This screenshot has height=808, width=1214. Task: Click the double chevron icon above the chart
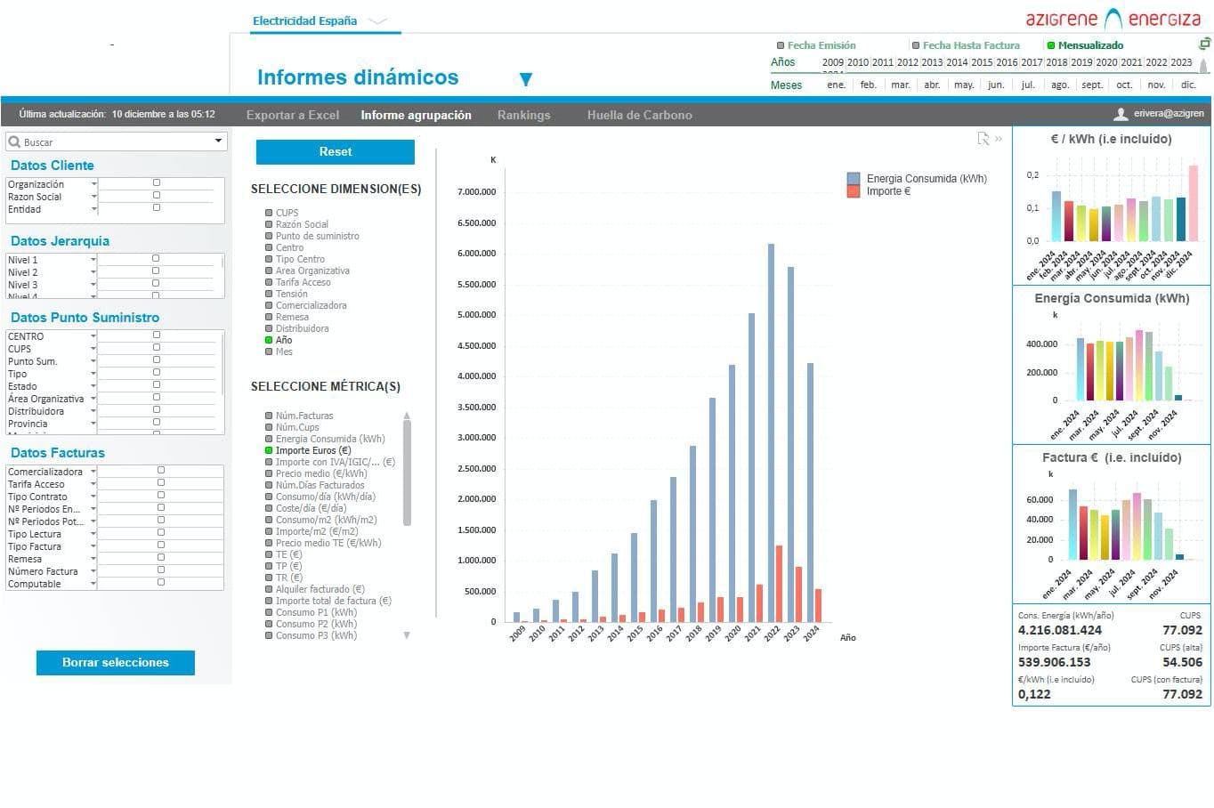click(x=999, y=138)
